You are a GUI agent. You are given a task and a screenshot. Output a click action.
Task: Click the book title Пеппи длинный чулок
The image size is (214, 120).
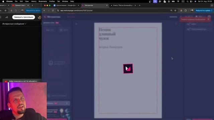pos(107,34)
